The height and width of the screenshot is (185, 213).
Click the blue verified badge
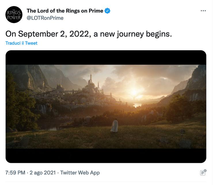[107, 11]
